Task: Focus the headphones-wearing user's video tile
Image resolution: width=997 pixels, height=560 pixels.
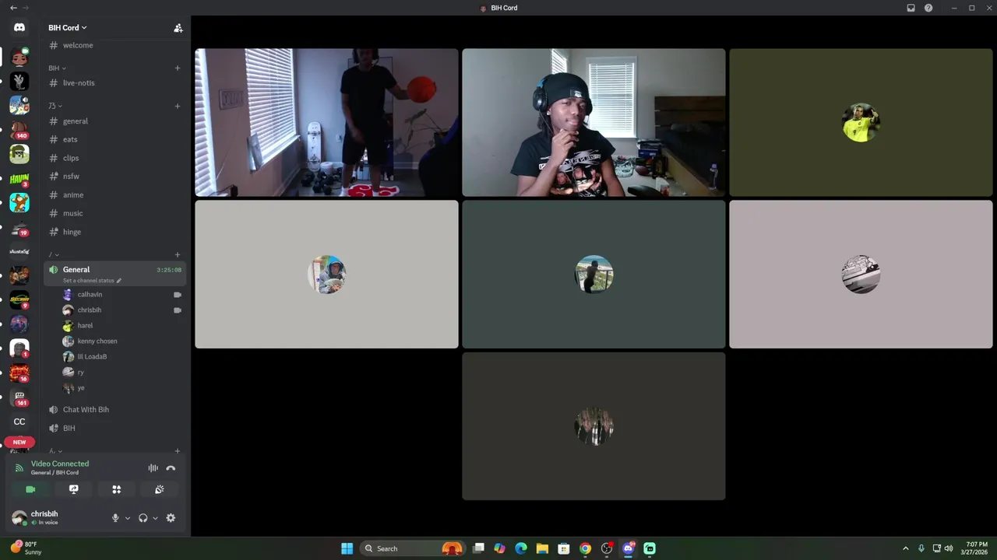Action: coord(594,122)
